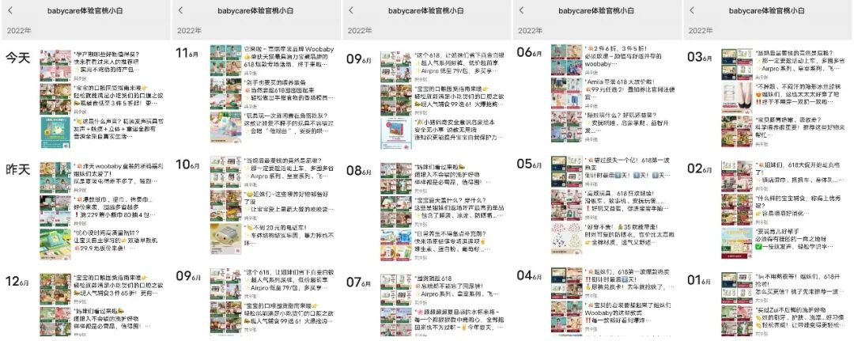
Task: Select the 12 6月 date label
Action: pyautogui.click(x=18, y=282)
